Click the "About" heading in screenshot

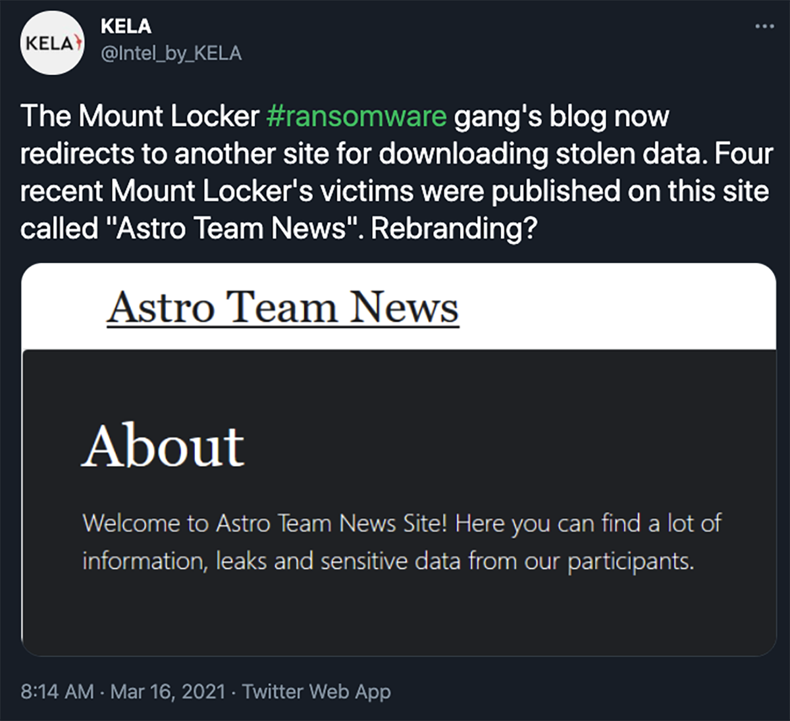(163, 447)
